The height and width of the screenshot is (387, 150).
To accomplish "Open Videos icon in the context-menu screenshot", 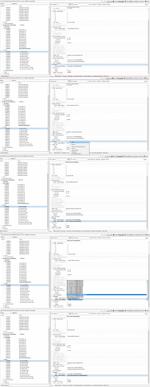I will coord(114,78).
